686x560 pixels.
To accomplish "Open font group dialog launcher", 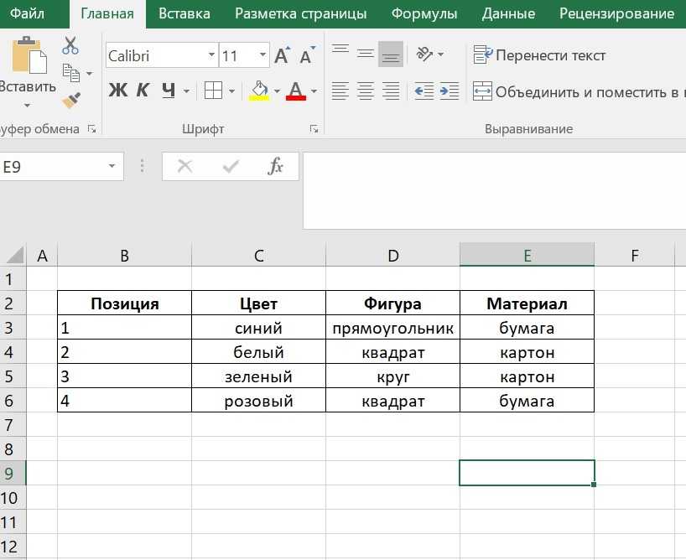I will pos(314,128).
